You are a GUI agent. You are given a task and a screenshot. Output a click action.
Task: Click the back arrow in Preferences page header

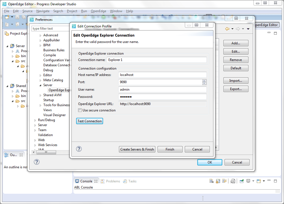tap(227, 29)
